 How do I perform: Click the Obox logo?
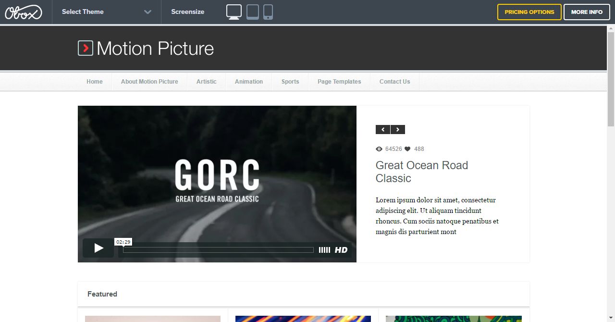pos(24,12)
